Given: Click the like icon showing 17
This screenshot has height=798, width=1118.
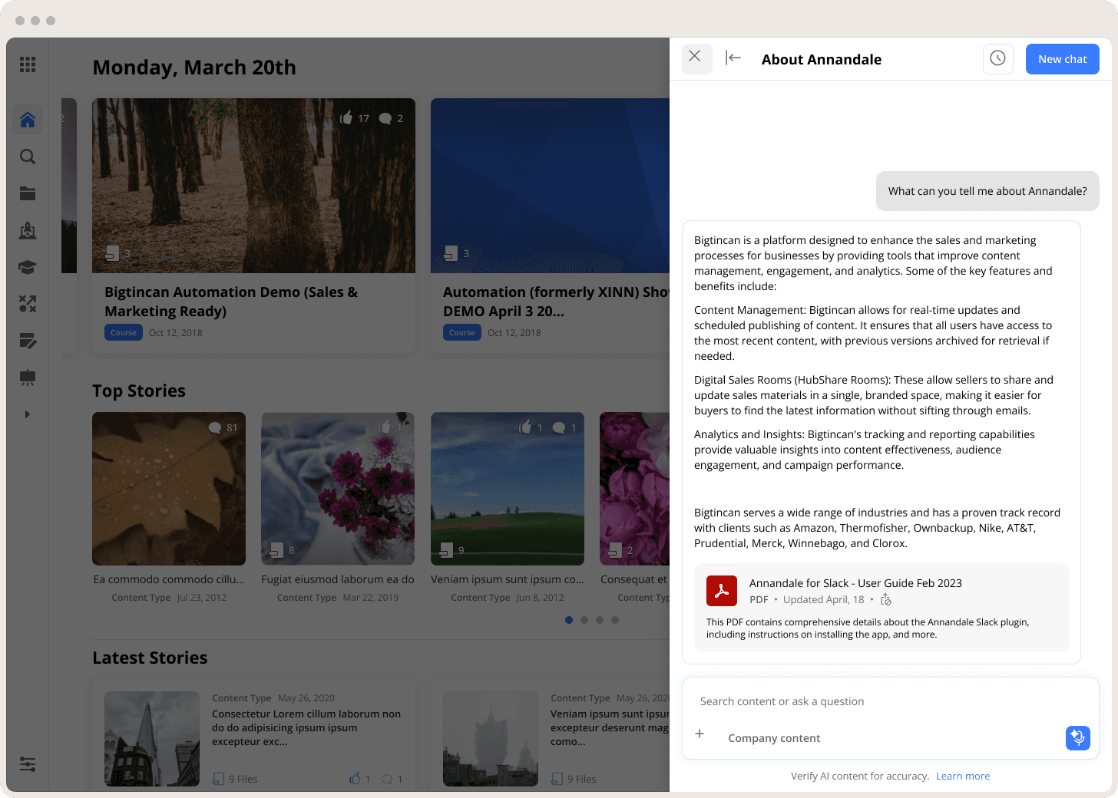Looking at the screenshot, I should (x=347, y=118).
